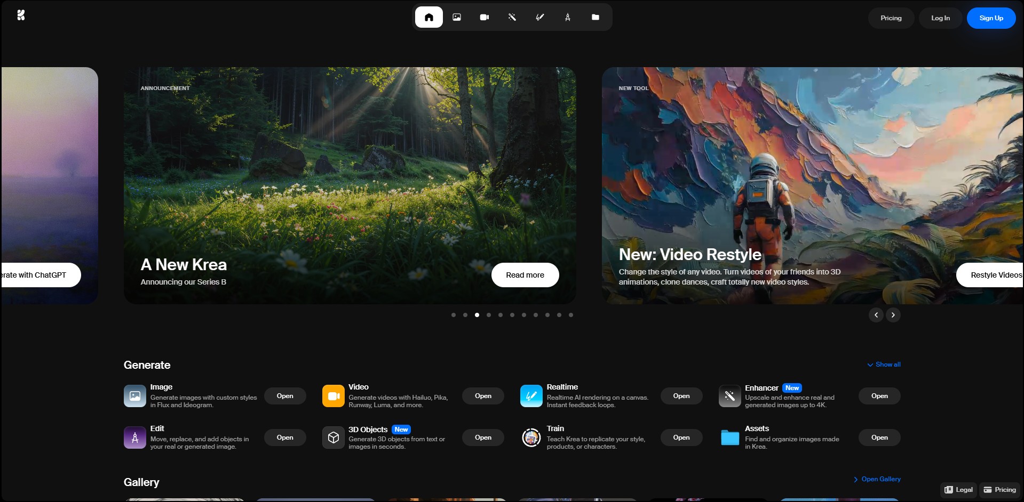The width and height of the screenshot is (1024, 502).
Task: Click the blue Assets folder icon
Action: point(730,438)
